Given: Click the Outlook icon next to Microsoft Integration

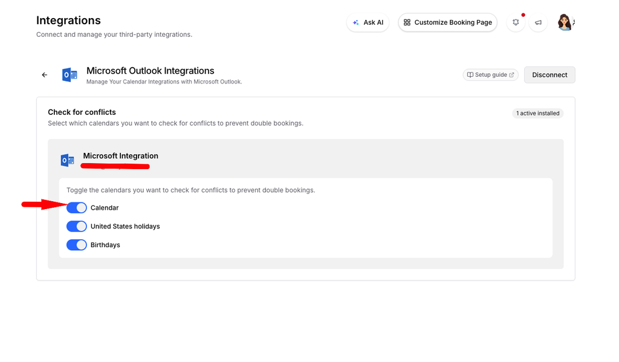Looking at the screenshot, I should click(x=68, y=160).
